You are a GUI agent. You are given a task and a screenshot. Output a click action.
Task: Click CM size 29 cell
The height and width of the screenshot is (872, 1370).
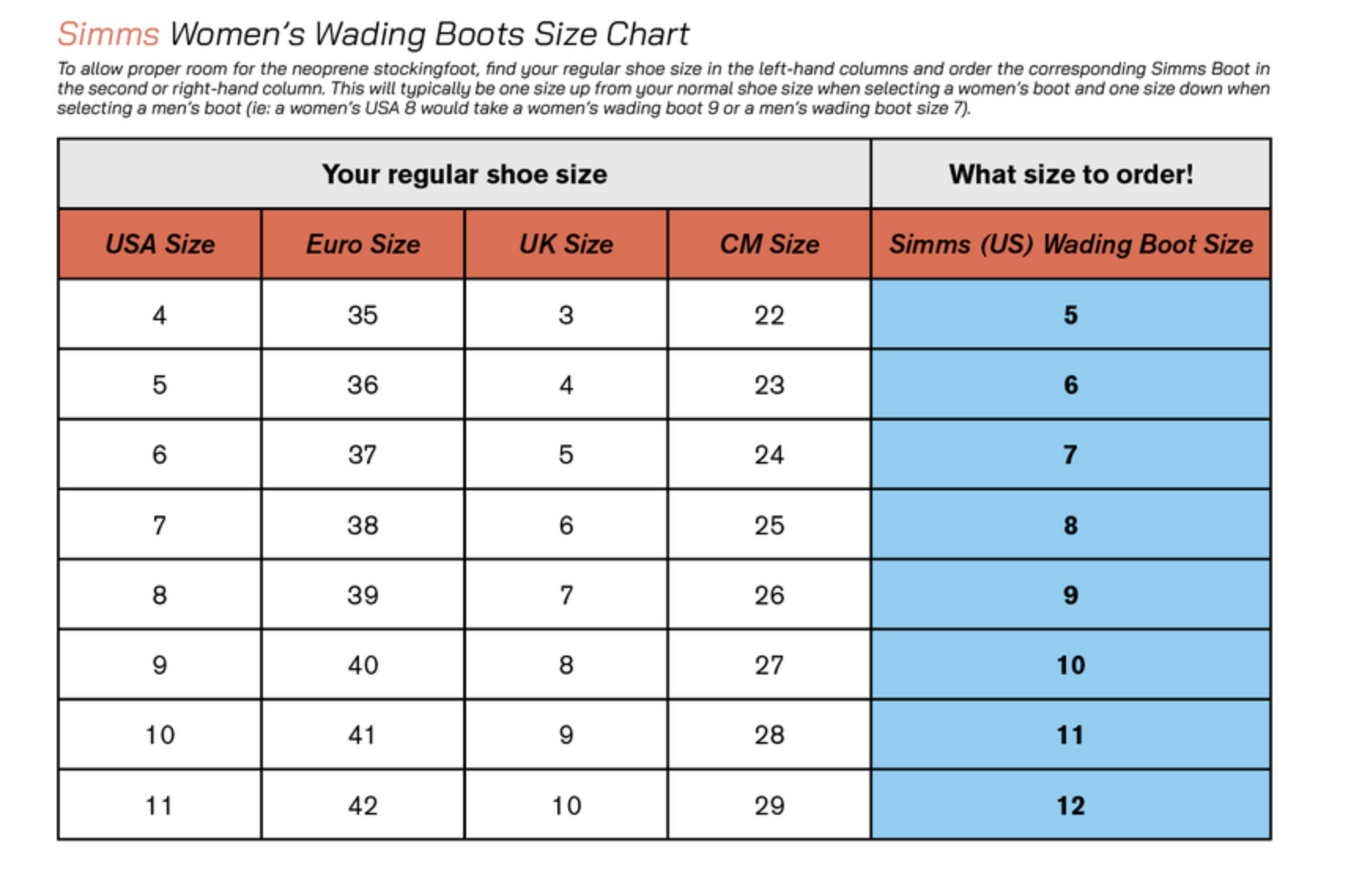click(769, 805)
